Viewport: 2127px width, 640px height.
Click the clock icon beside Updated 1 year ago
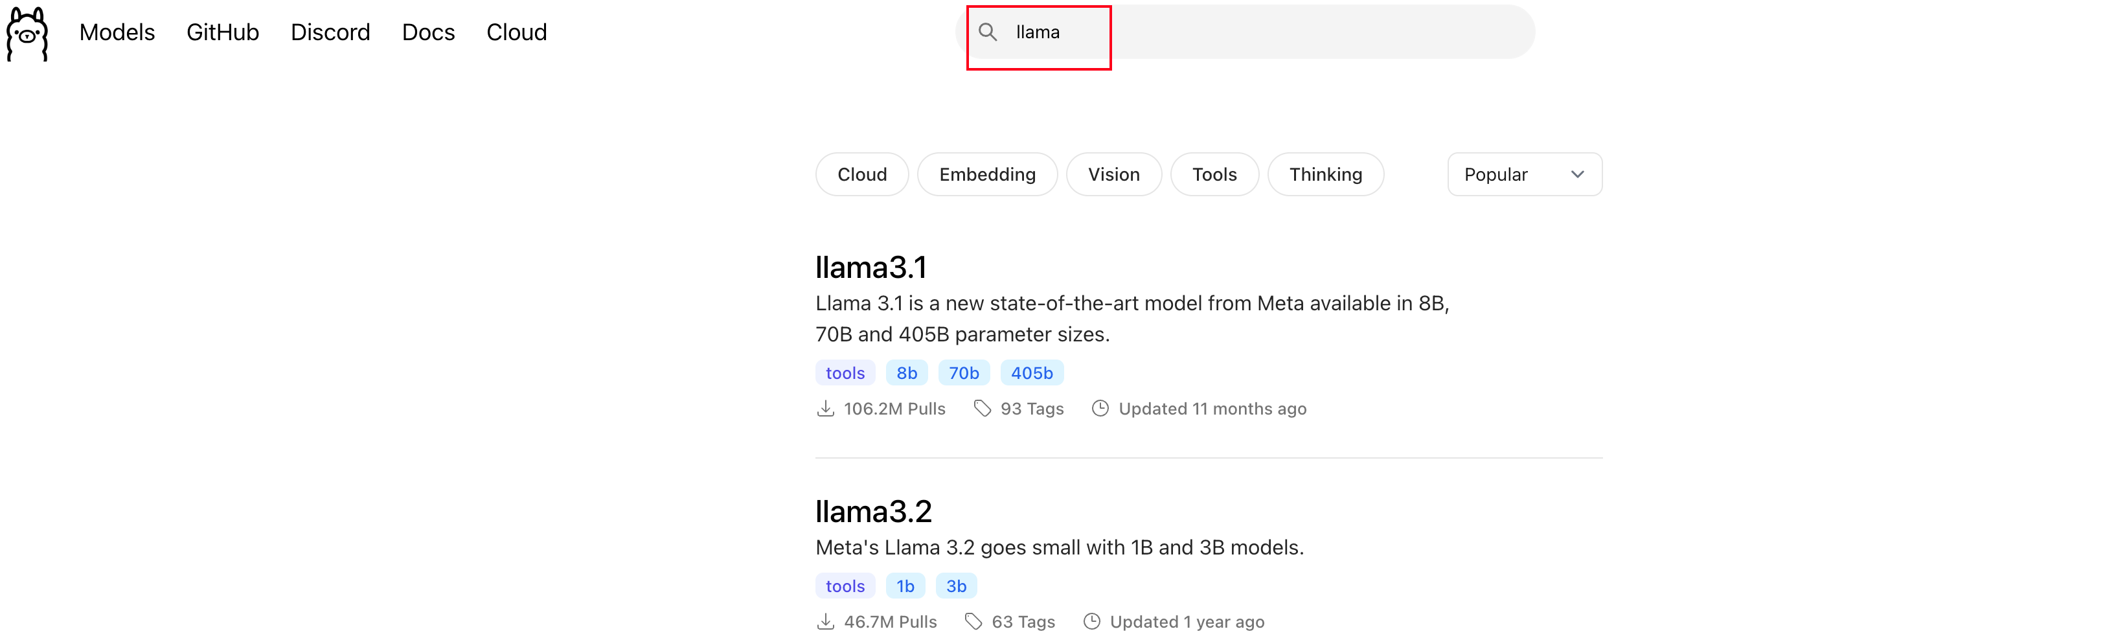[x=1091, y=622]
